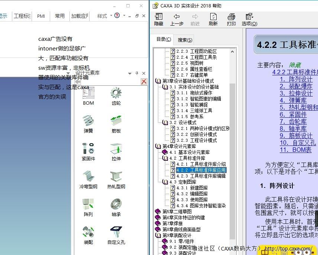
Task: Open the link 7. 齿轮库
Action: click(293, 121)
